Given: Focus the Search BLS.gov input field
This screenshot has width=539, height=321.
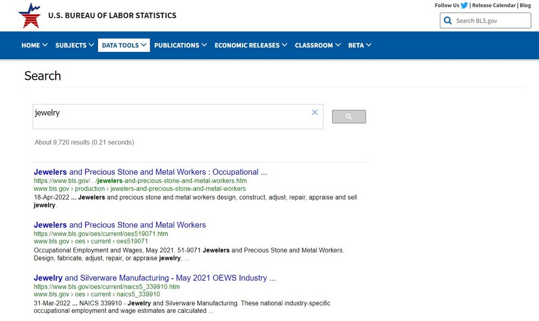Looking at the screenshot, I should coord(486,21).
